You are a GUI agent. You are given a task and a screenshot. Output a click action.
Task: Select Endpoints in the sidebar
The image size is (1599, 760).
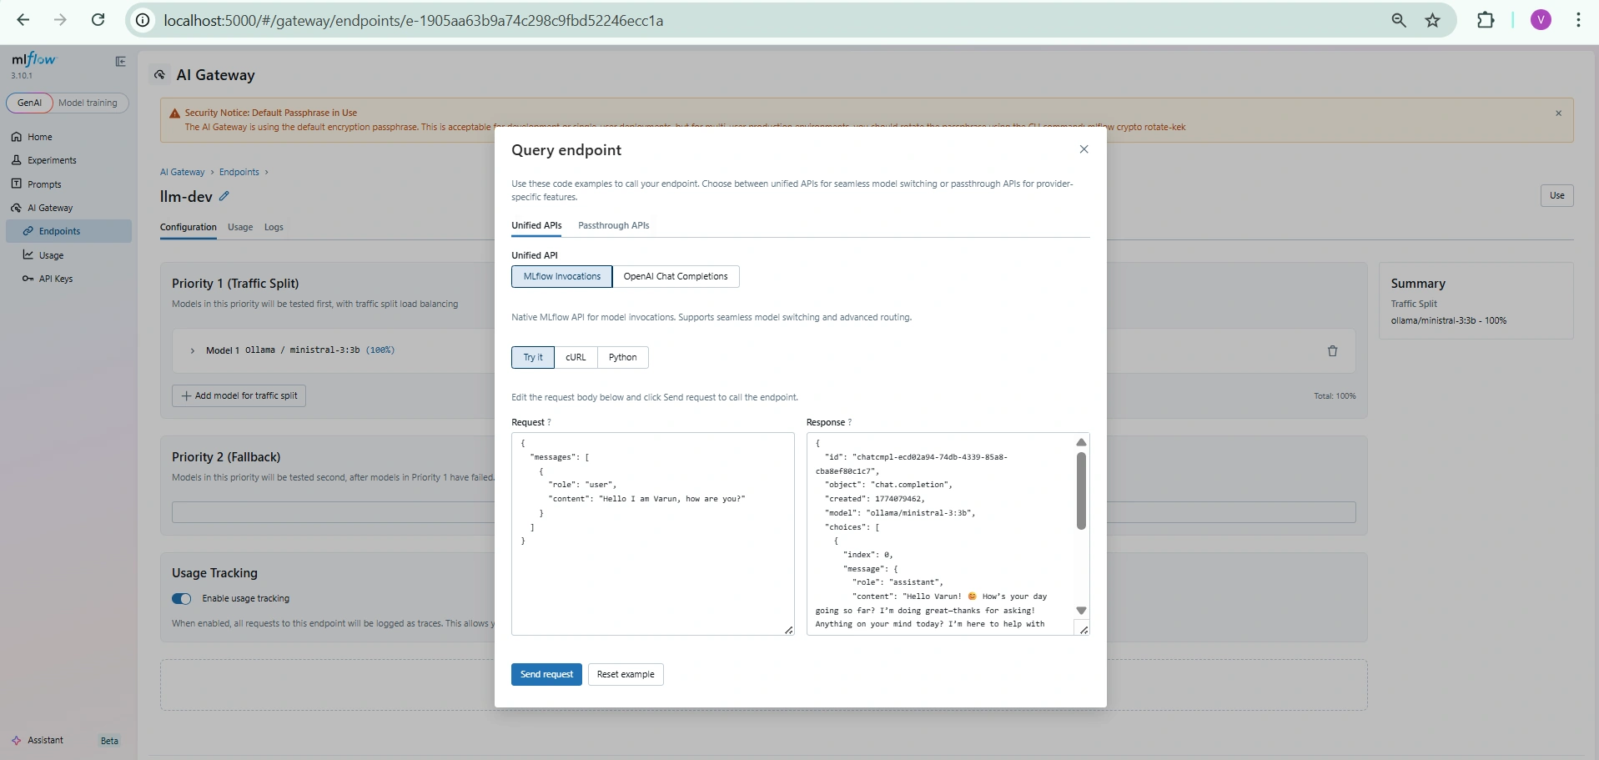[68, 231]
